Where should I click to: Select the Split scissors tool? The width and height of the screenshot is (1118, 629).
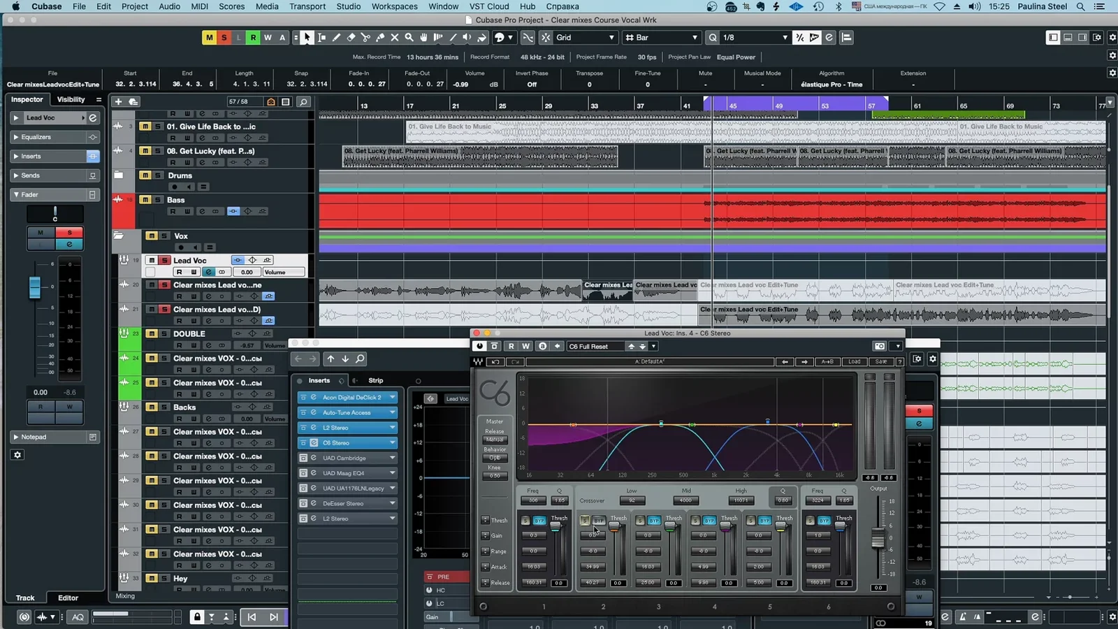pyautogui.click(x=365, y=38)
